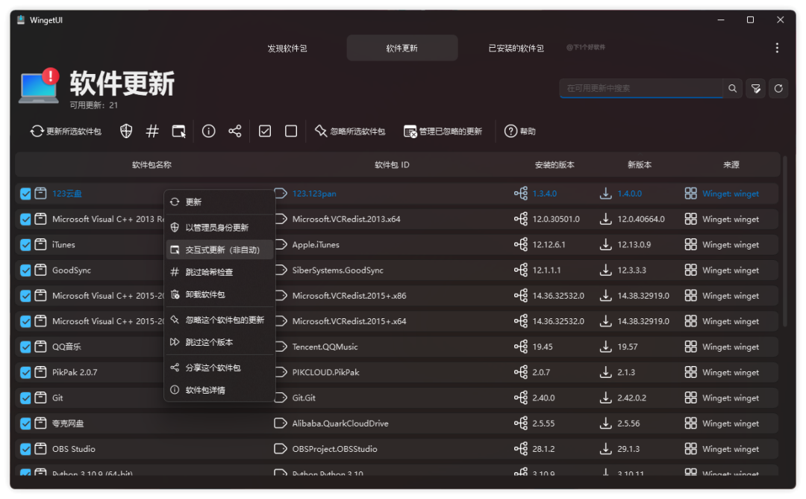Image resolution: width=806 pixels, height=499 pixels.
Task: Focus the 在可用更新中搜索 search field
Action: click(641, 88)
